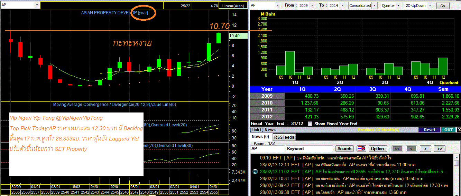Go to next news page with > button
Viewport: 461px width, 196px height.
(x=425, y=149)
